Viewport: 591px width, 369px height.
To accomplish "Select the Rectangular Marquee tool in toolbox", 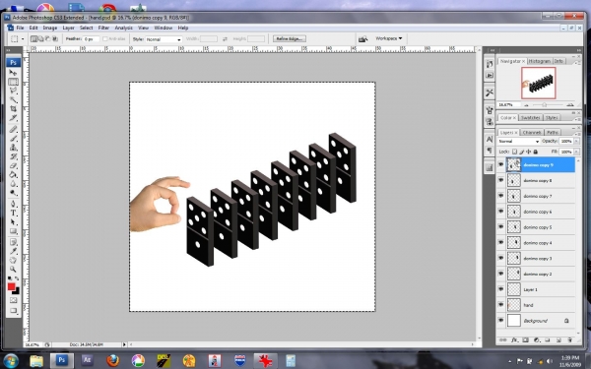I will coord(13,82).
